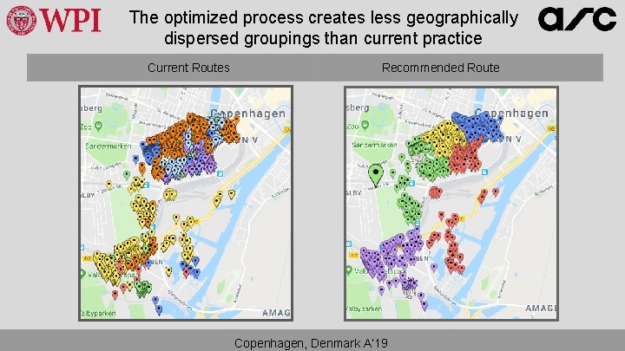
Task: Click the Zoo marker icon on the Current Routes map
Action: coord(98,127)
